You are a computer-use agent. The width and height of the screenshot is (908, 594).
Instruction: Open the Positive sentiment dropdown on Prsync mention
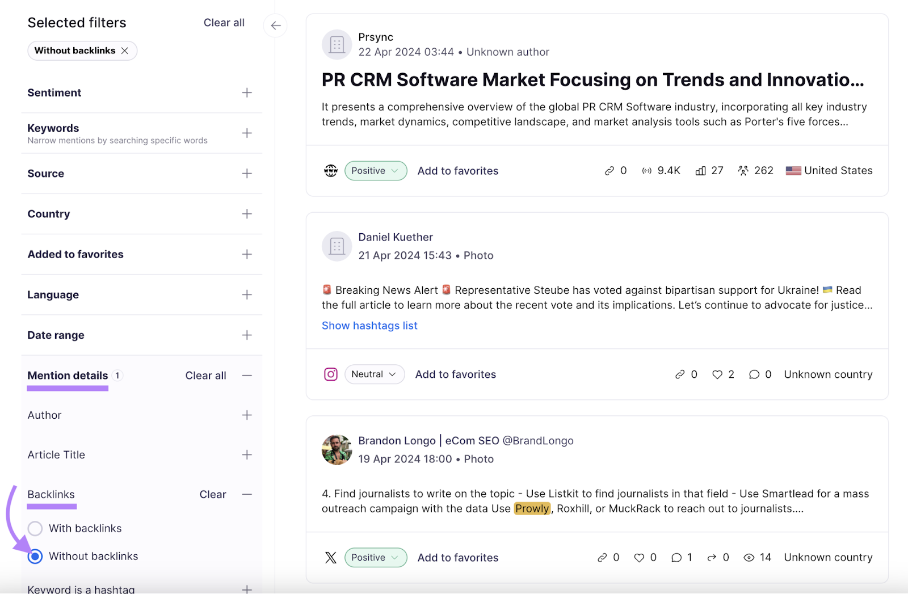pos(375,170)
